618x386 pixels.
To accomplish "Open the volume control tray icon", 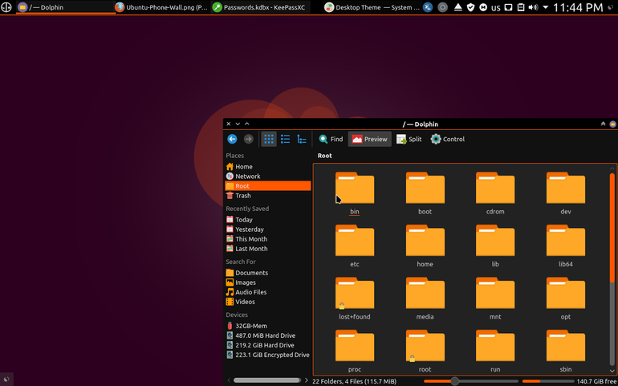I will click(x=533, y=7).
